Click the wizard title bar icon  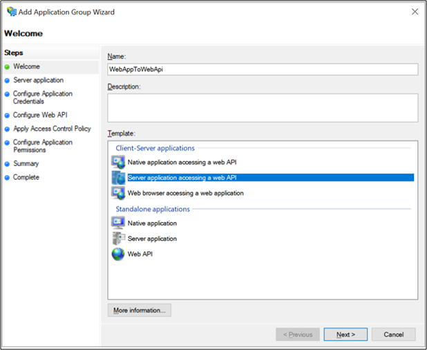(11, 12)
